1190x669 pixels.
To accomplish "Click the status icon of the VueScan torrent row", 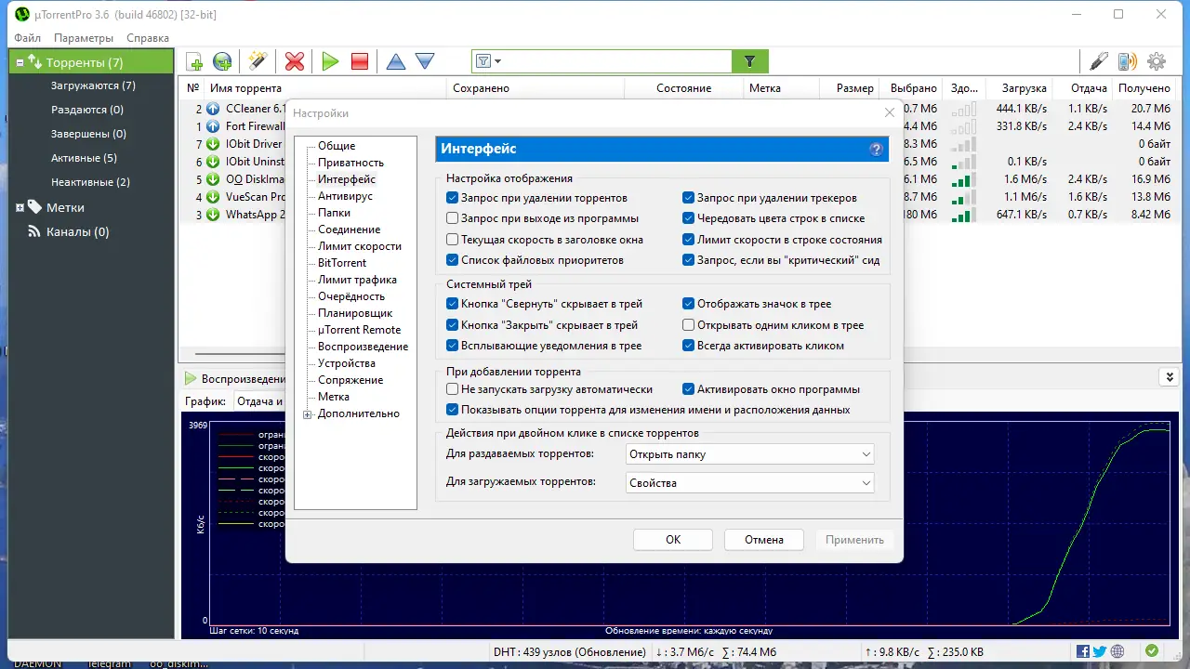I will (x=213, y=197).
